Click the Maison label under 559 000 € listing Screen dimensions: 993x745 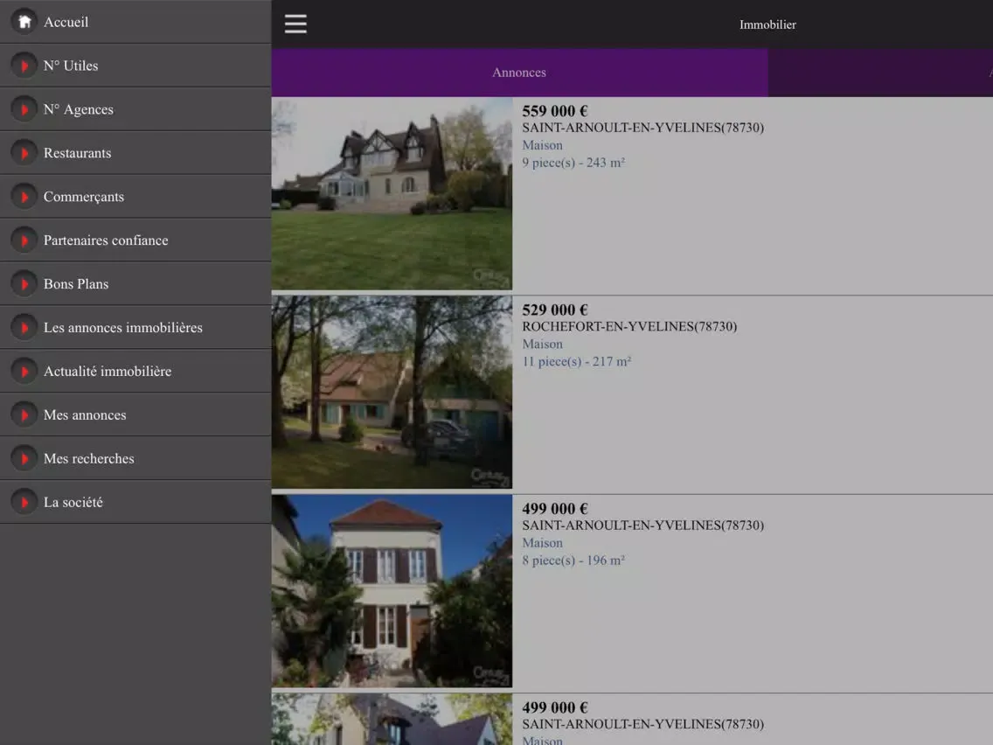[542, 145]
